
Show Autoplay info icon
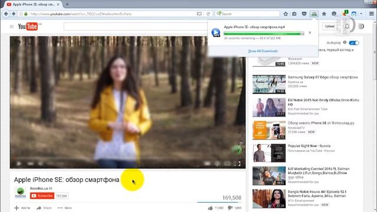[345, 42]
